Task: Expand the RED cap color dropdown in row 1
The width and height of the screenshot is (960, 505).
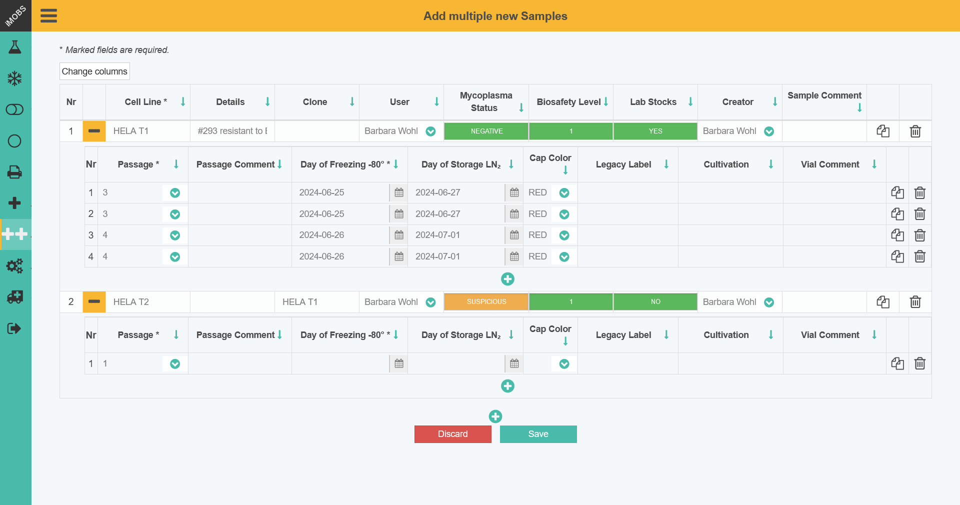Action: pos(563,192)
